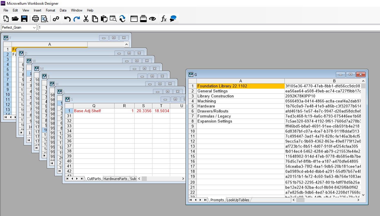
Task: Undo the last action
Action: click(67, 19)
